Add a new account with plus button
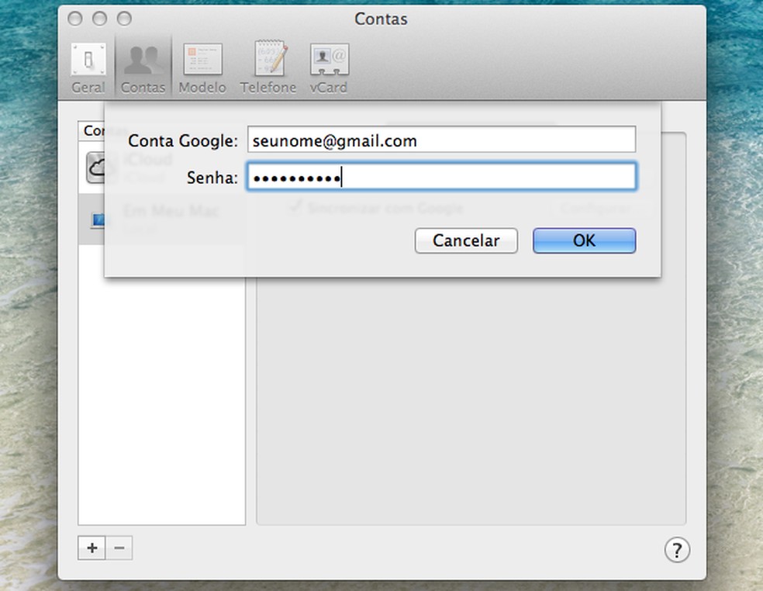 [91, 548]
